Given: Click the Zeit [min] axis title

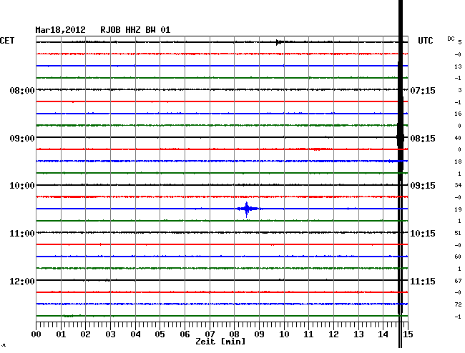Looking at the screenshot, I should pos(220,342).
